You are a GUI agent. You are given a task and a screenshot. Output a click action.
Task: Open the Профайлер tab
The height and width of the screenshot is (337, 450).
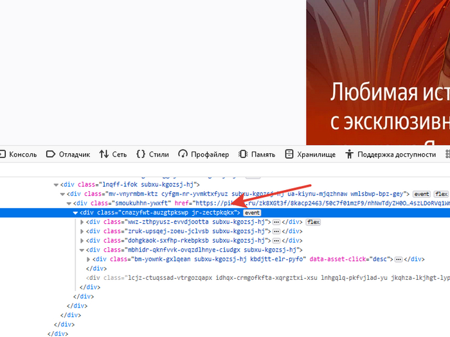[x=203, y=155]
